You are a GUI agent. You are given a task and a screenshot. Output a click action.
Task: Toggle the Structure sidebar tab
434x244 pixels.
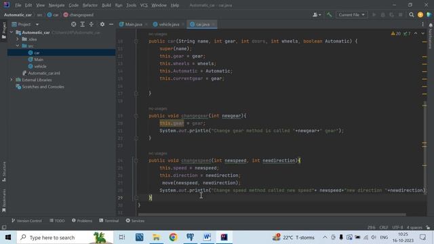click(4, 171)
